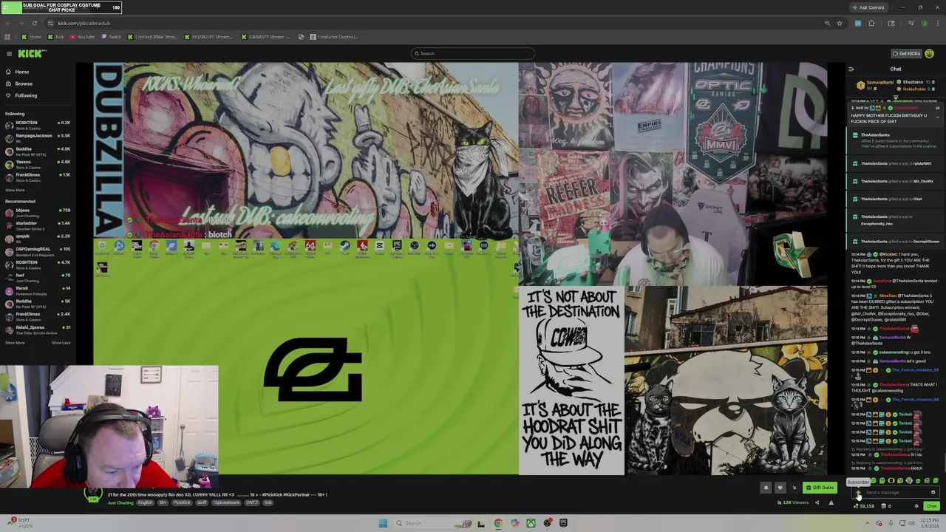The width and height of the screenshot is (946, 532).
Task: Click the English stream tag
Action: [145, 502]
